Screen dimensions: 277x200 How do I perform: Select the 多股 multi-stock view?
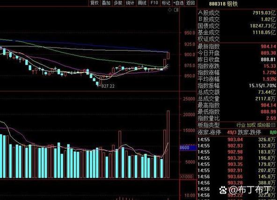pyautogui.click(x=118, y=3)
